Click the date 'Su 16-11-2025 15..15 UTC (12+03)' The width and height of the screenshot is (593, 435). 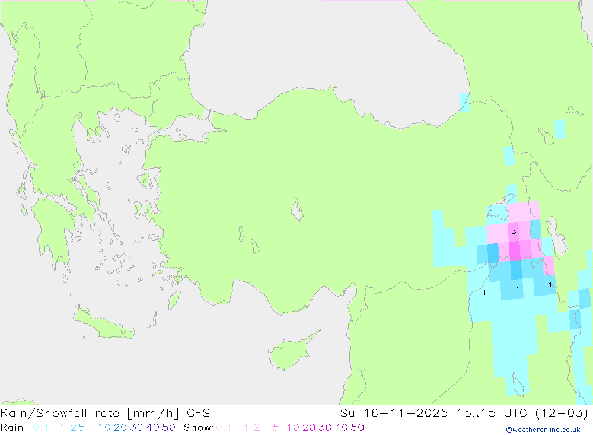tap(464, 413)
